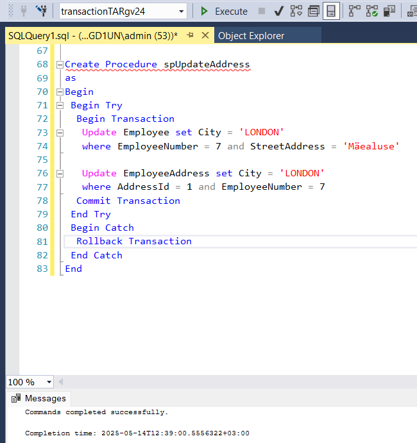The height and width of the screenshot is (443, 417).
Task: Click line number 67 in the gutter
Action: click(42, 51)
